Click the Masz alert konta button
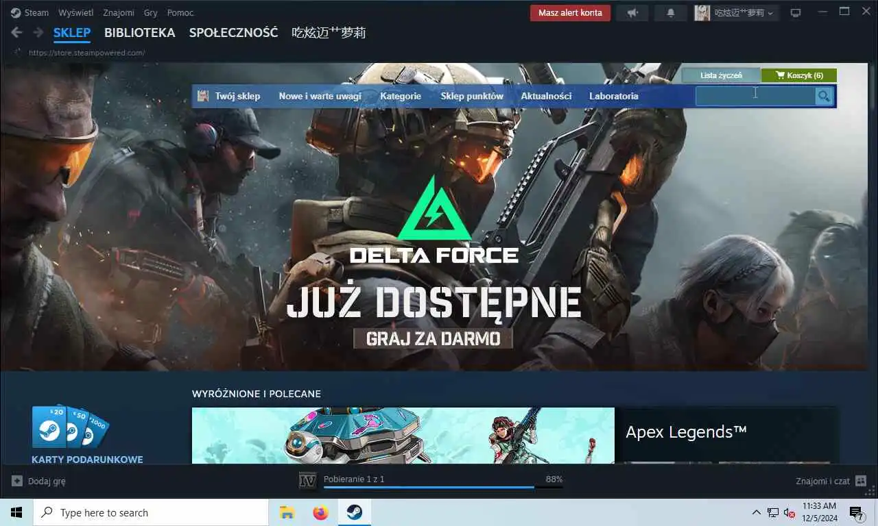Viewport: 878px width, 526px height. pyautogui.click(x=570, y=12)
